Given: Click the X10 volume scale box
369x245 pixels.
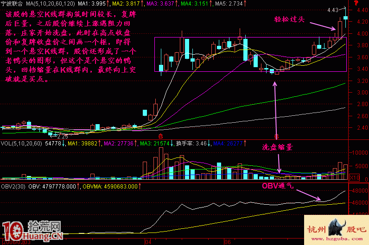Looking at the screenshot, I should click(x=355, y=178).
